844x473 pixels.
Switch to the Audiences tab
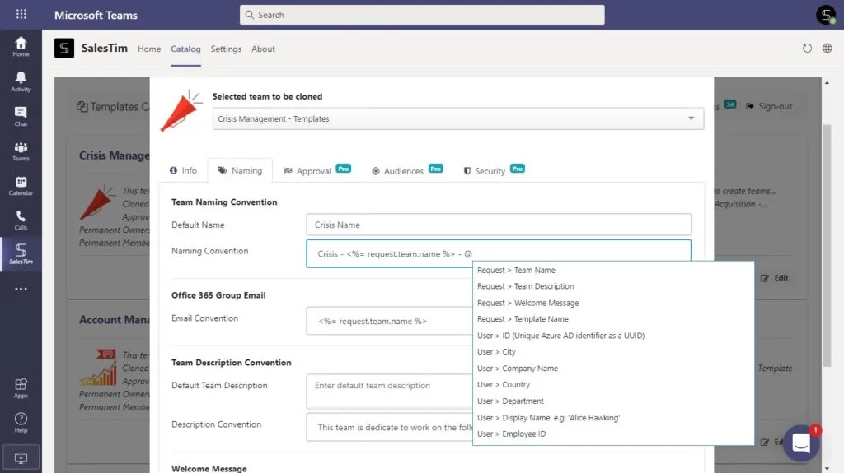(x=407, y=170)
